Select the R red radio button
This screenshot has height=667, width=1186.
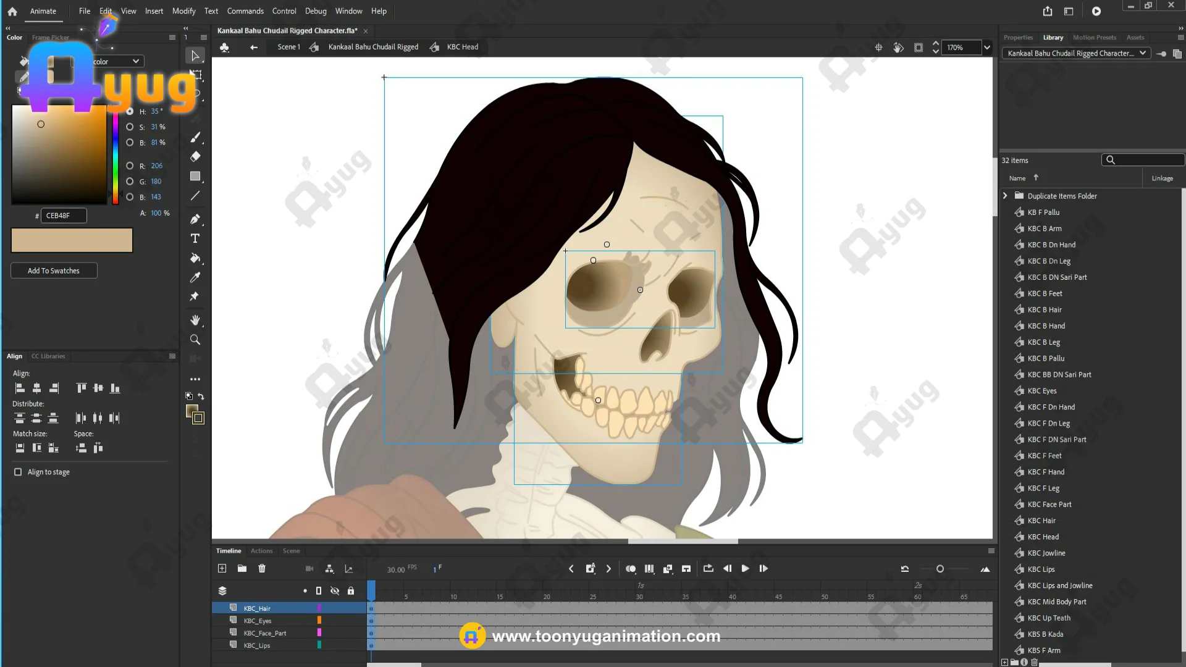point(130,166)
